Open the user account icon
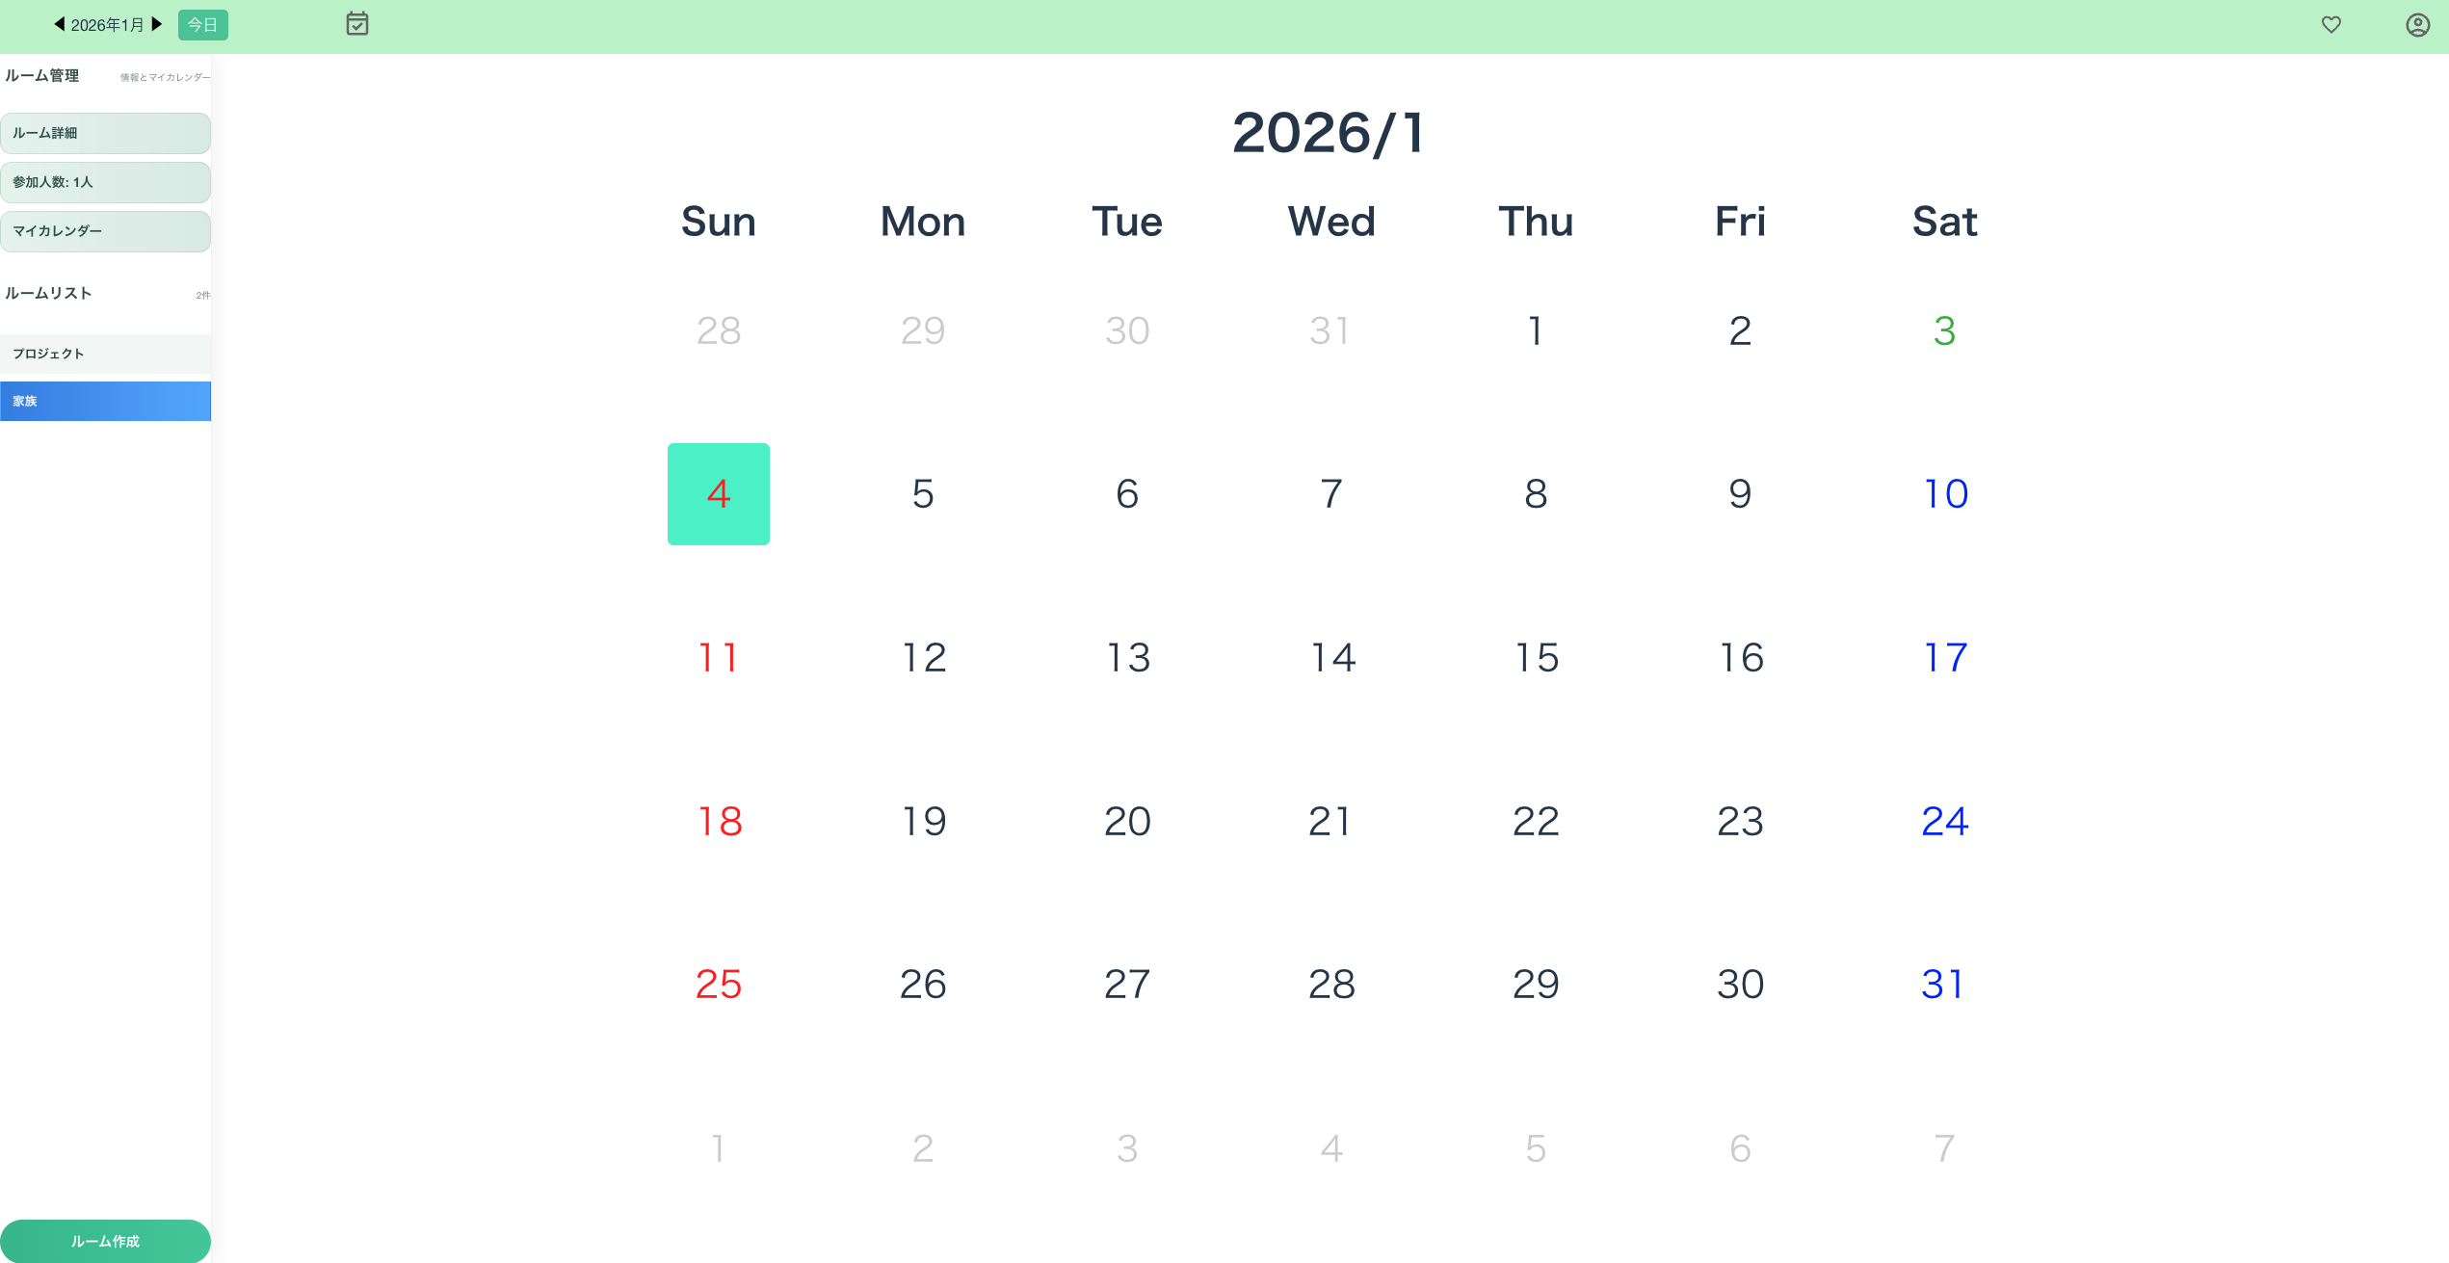 click(2417, 24)
